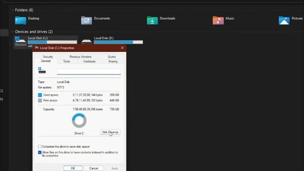Click the 446 GB free space value

pos(114,100)
